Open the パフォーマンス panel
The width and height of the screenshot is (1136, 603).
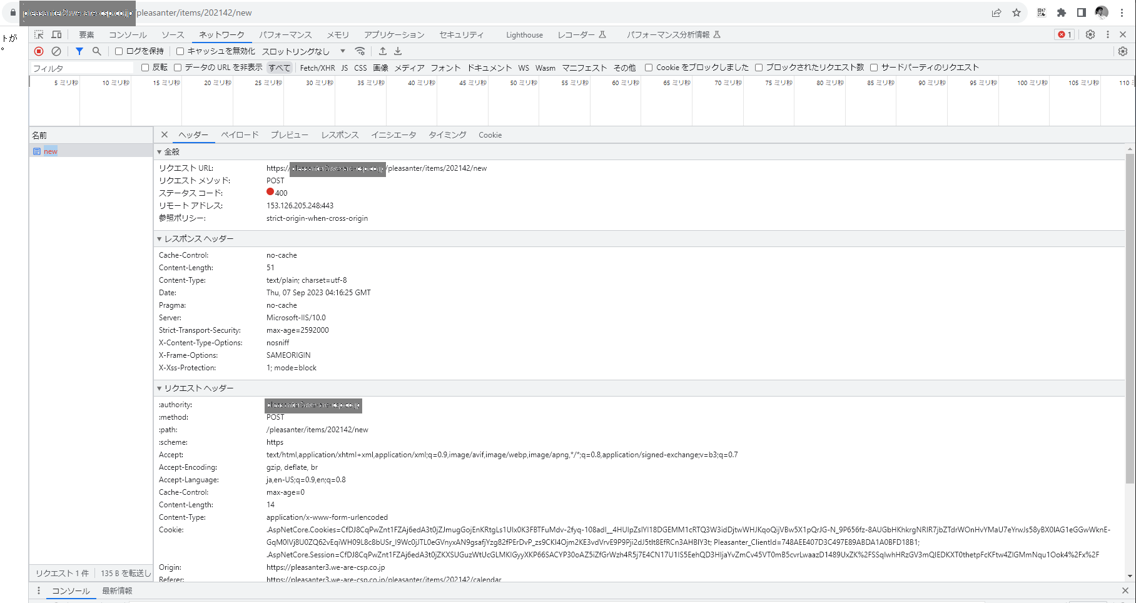pyautogui.click(x=285, y=34)
